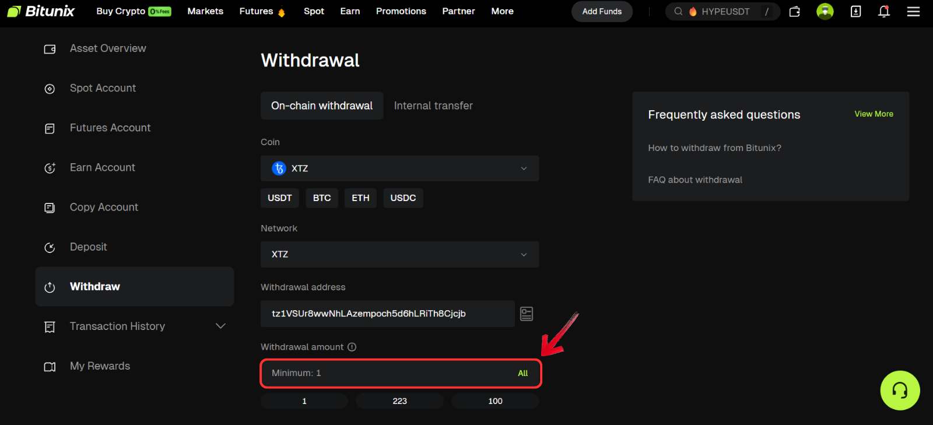Open the wallet icon in the top bar
This screenshot has width=933, height=425.
(795, 12)
